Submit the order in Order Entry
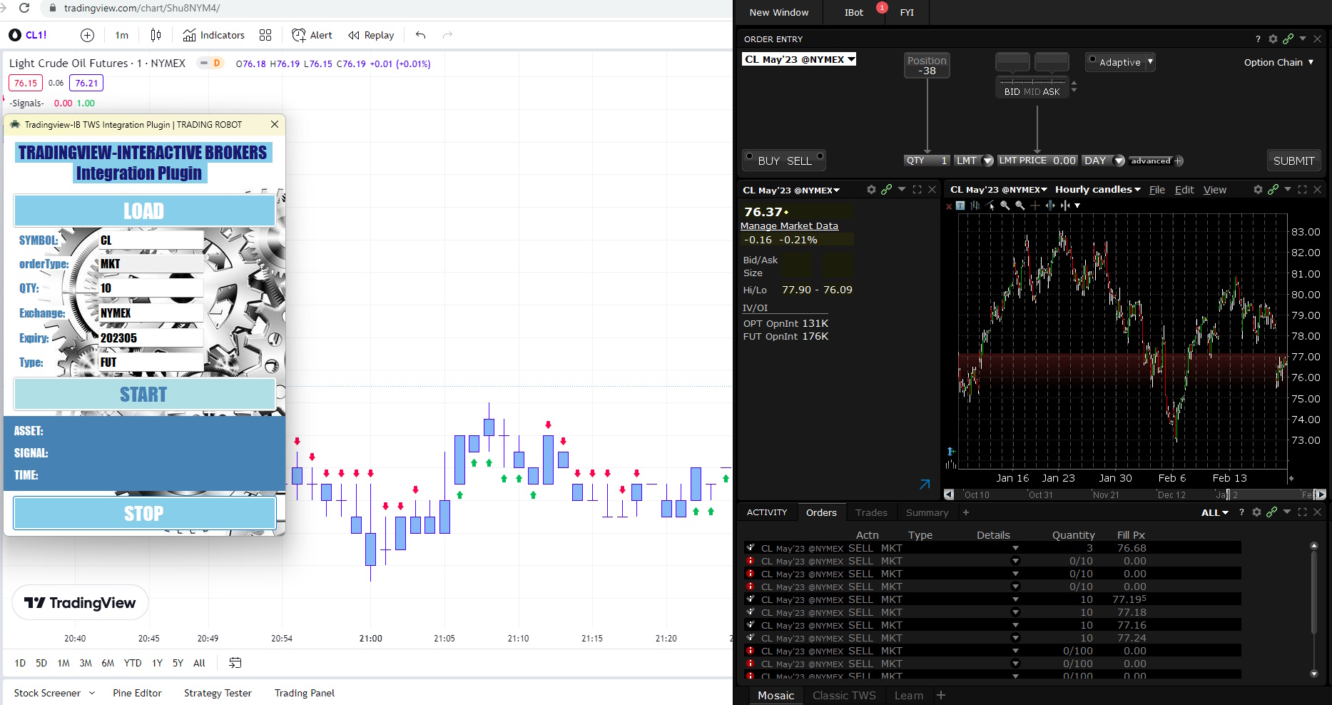 pyautogui.click(x=1293, y=161)
